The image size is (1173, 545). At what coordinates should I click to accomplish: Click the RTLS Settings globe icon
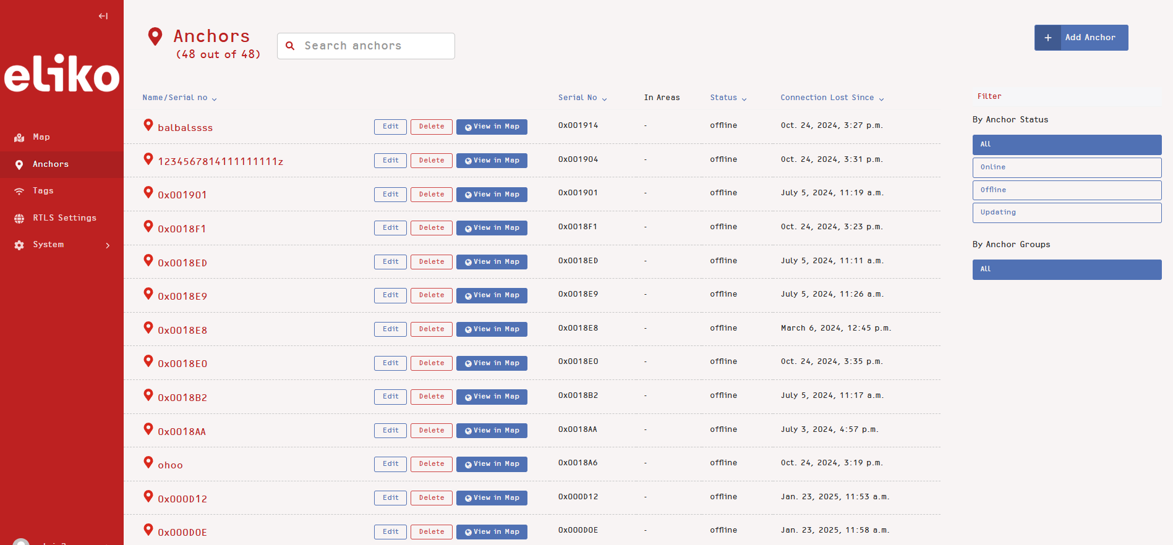[19, 218]
